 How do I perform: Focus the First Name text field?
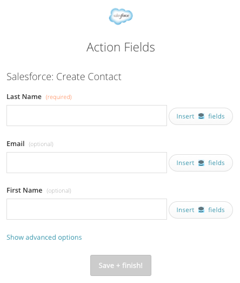(x=86, y=209)
